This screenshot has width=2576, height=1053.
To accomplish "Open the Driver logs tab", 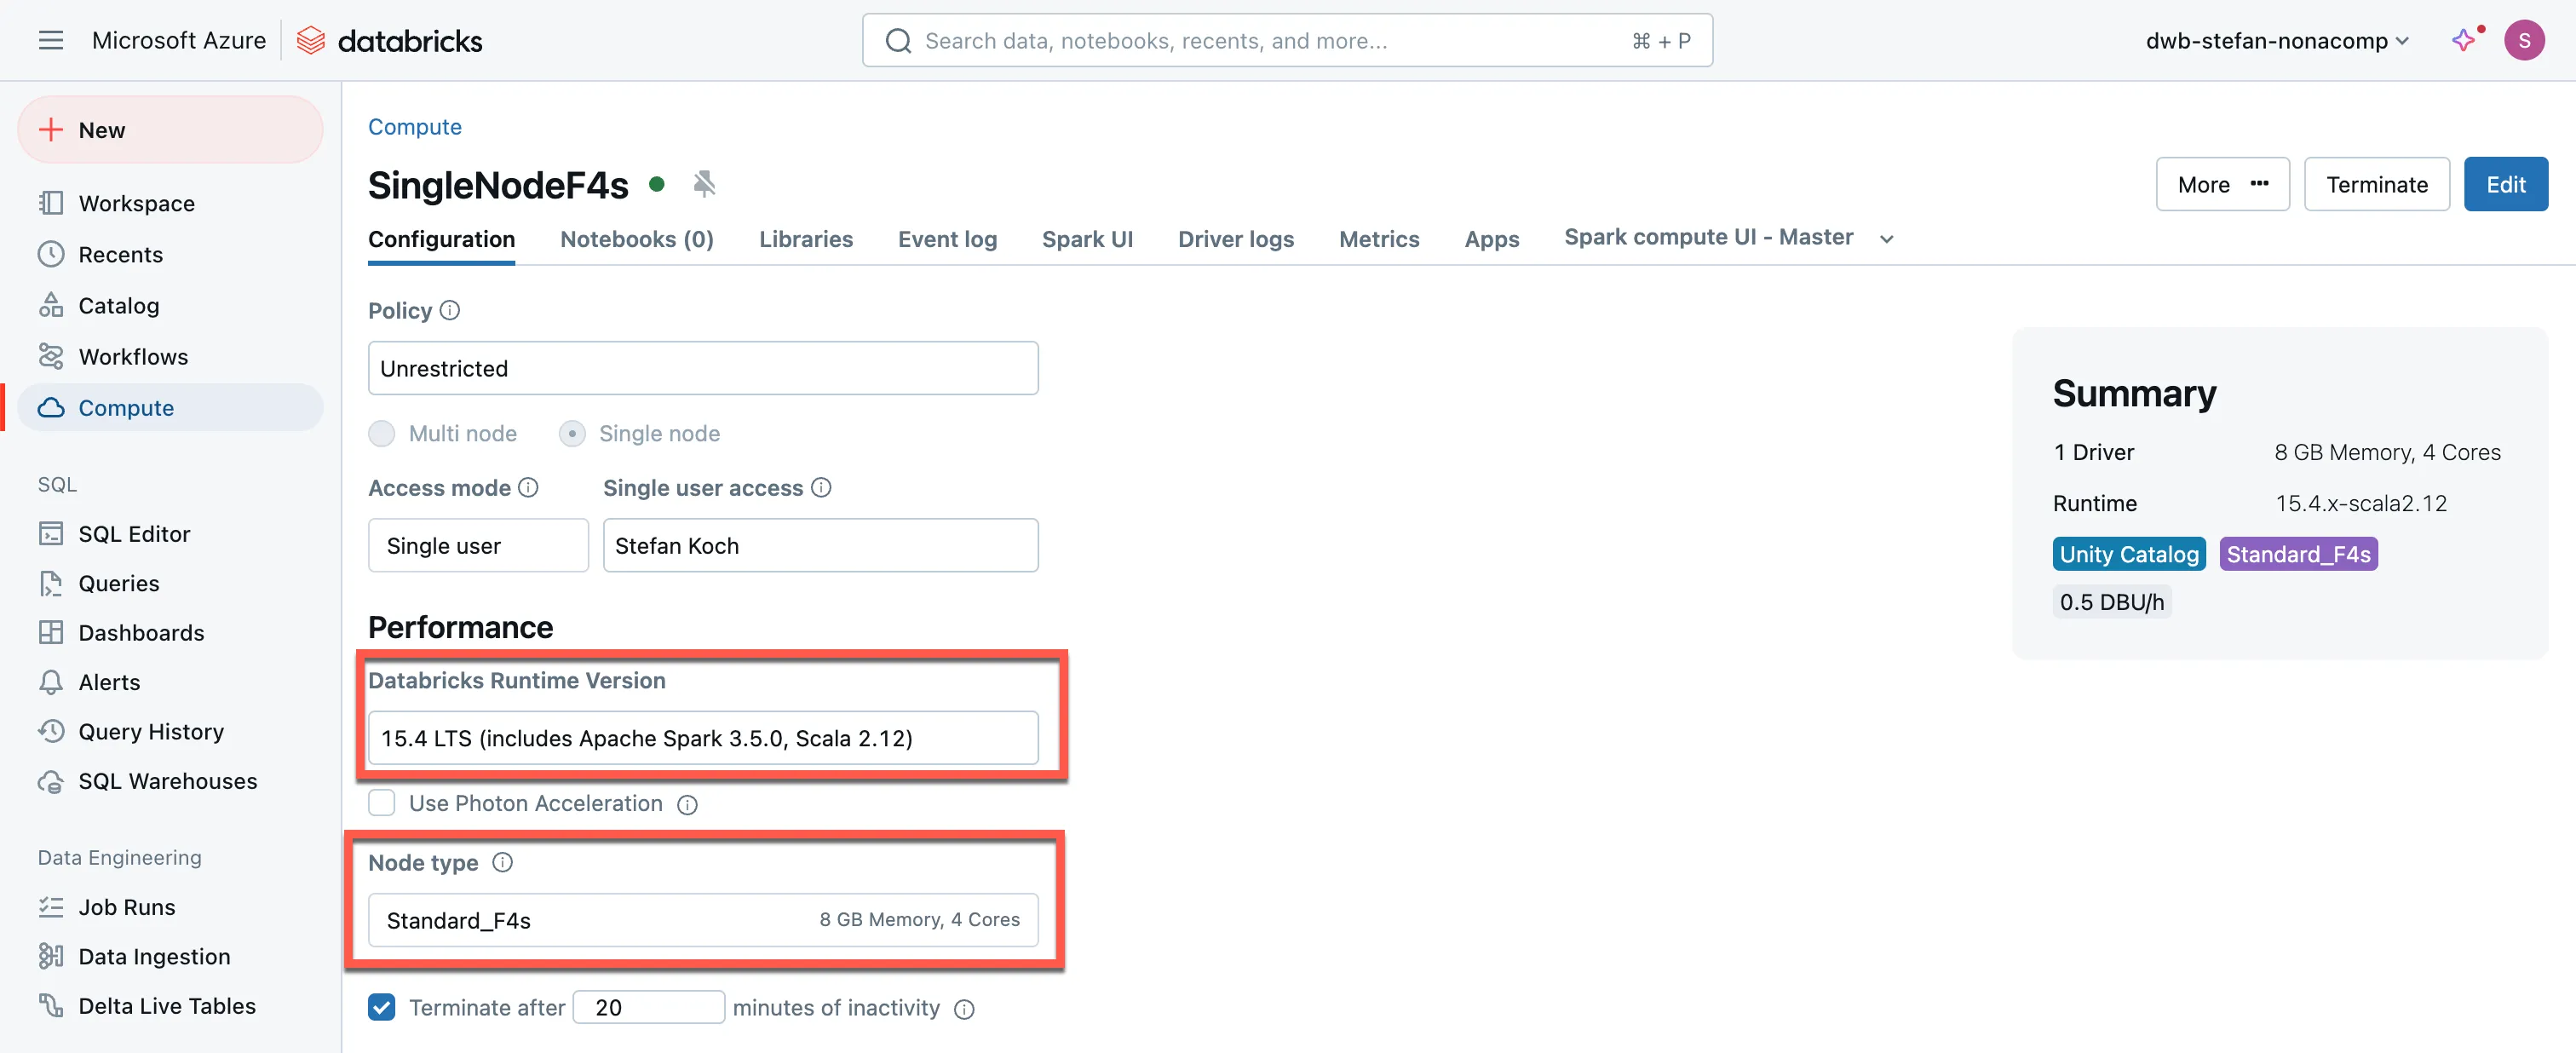I will (x=1235, y=239).
